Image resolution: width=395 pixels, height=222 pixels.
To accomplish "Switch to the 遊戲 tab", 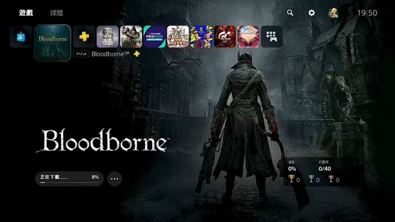I will pos(26,13).
